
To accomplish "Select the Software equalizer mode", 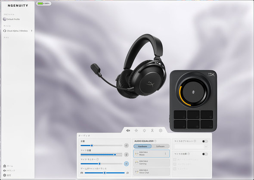I will 161,146.
